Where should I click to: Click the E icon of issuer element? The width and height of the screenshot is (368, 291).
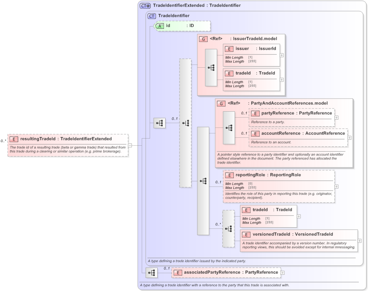click(x=229, y=49)
